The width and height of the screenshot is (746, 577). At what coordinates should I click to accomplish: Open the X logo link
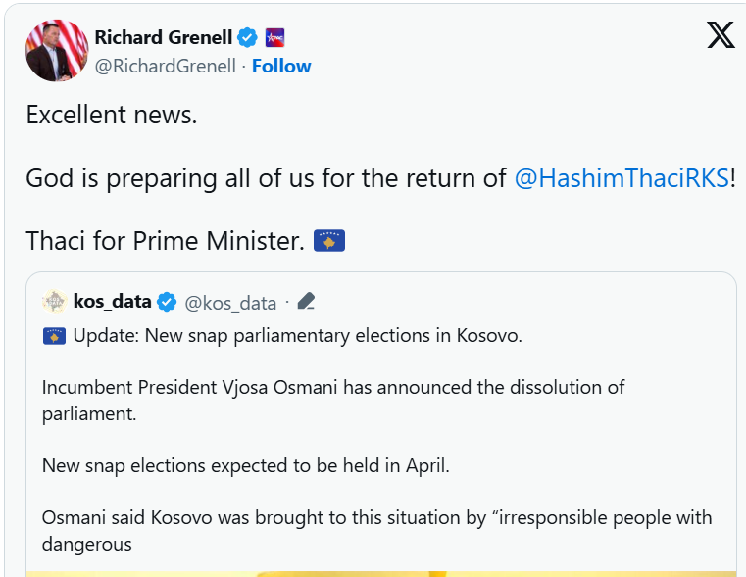pos(721,36)
